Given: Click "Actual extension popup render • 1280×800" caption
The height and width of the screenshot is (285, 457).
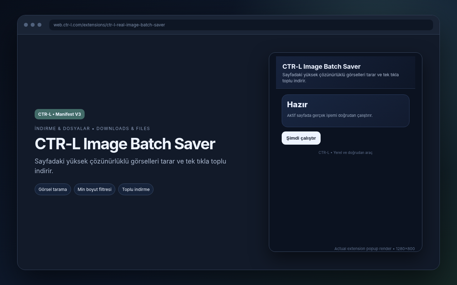Looking at the screenshot, I should (x=375, y=249).
